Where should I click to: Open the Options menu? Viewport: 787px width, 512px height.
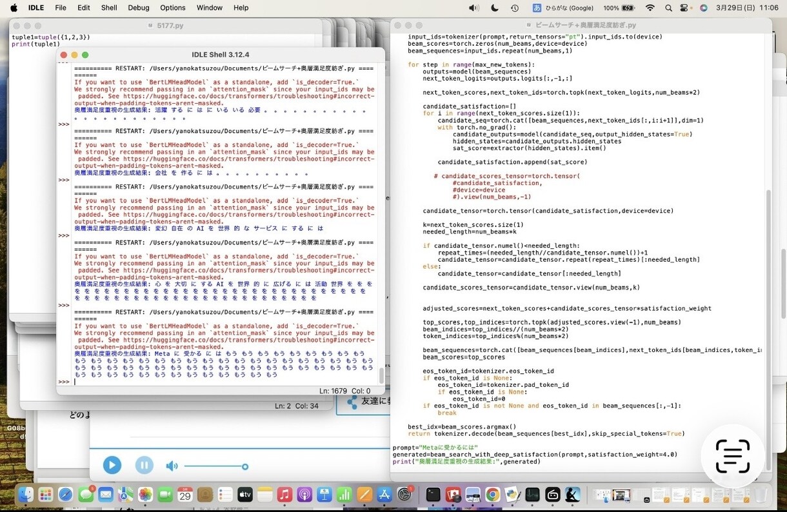pyautogui.click(x=172, y=8)
